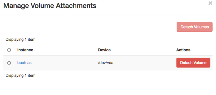Viewport: 216px width, 95px height.
Task: Click red Detach Volume button for bootnas
Action: point(193,63)
